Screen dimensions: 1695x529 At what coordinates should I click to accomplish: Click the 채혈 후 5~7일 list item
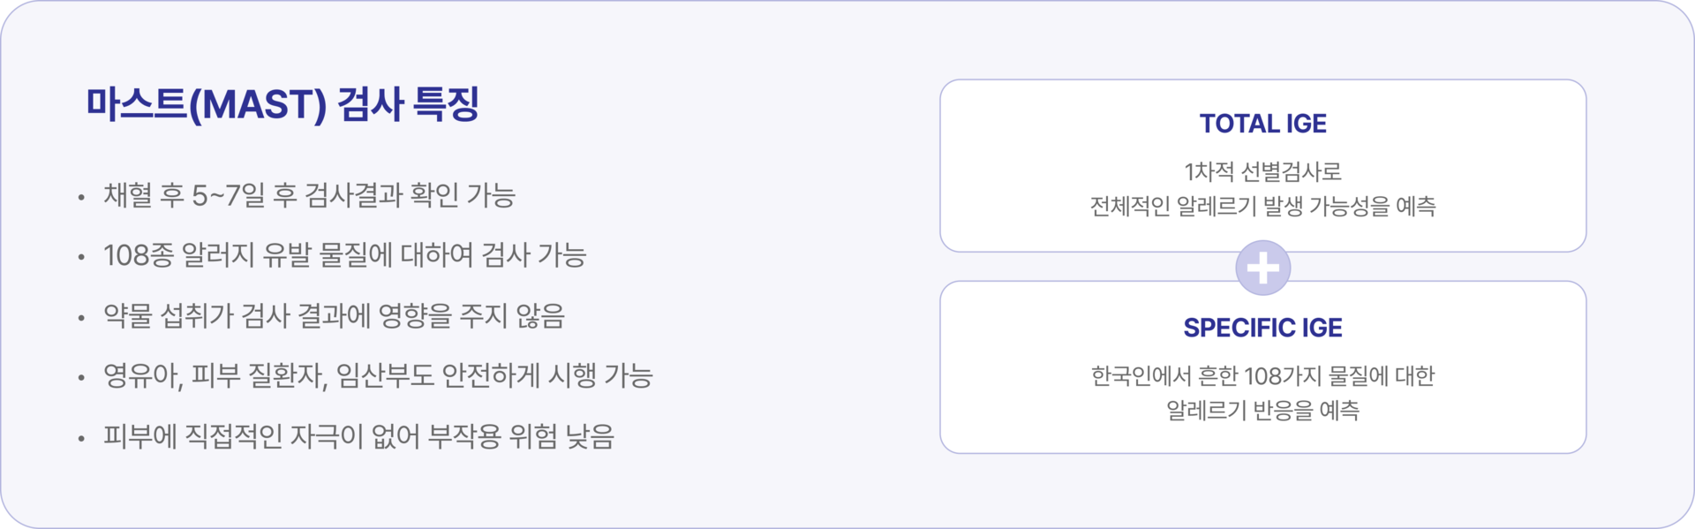point(309,195)
